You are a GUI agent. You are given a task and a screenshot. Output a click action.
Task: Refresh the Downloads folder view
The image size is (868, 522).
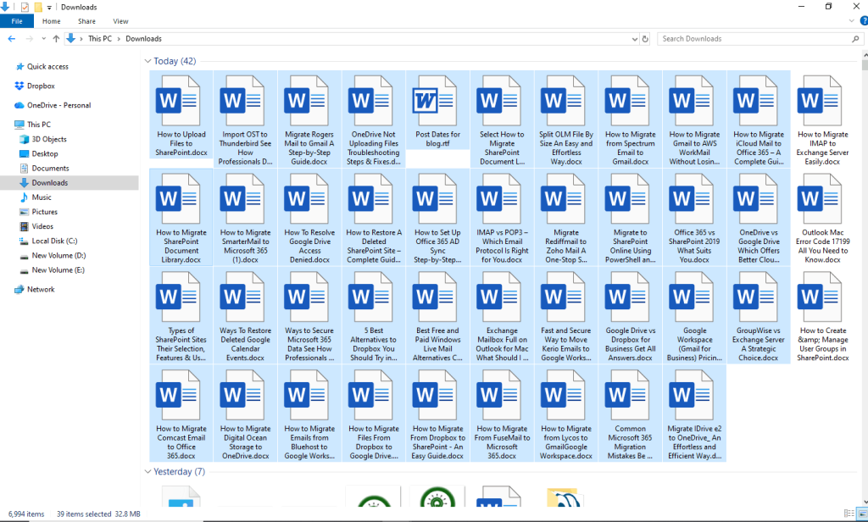pos(645,39)
